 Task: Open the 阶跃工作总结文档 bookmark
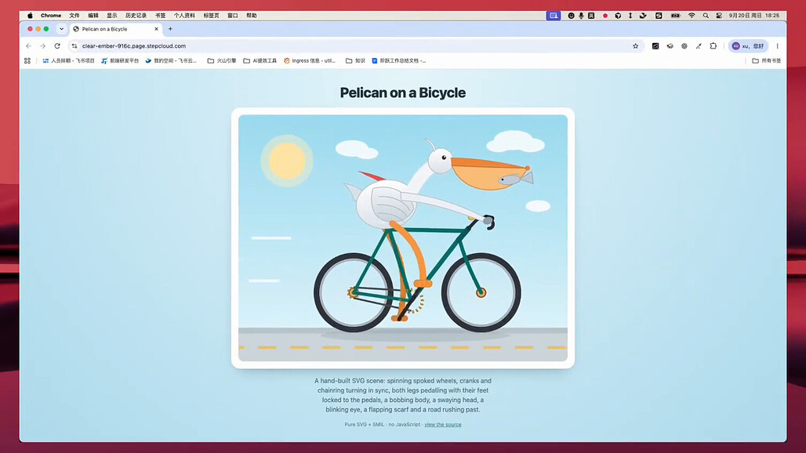pos(398,60)
